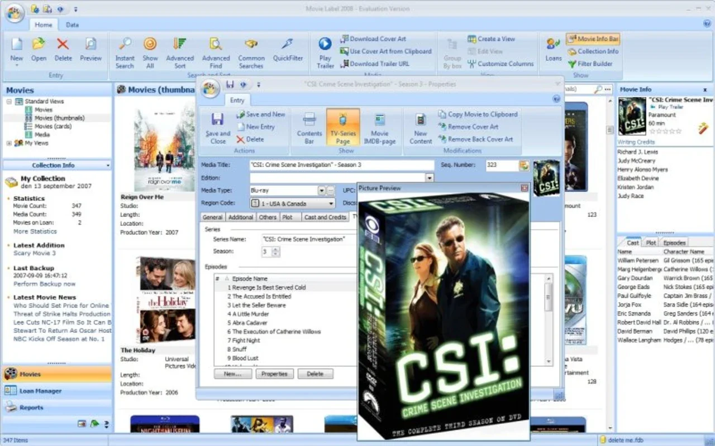Click Use Cover Art from Clipboard

click(386, 51)
